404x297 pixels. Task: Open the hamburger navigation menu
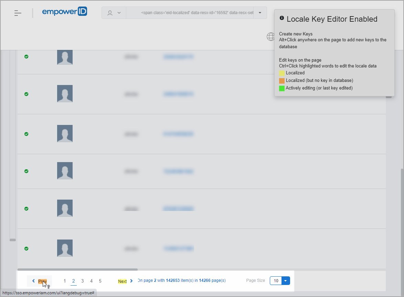tap(18, 13)
